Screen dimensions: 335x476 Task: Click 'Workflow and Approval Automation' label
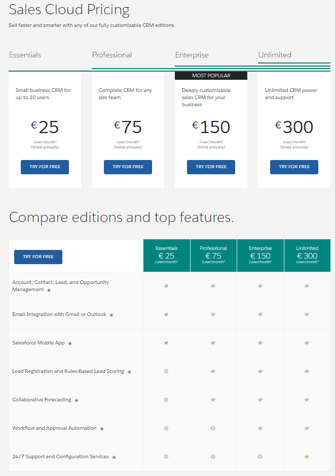coord(54,428)
